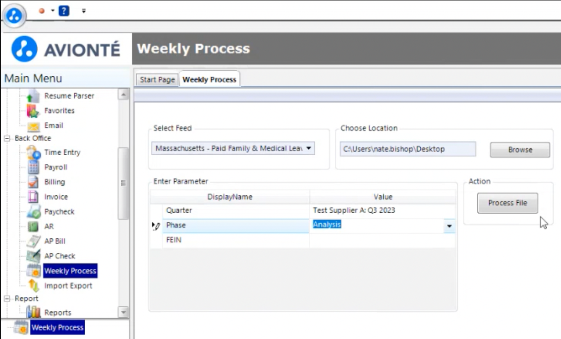Click the Process File button

[507, 203]
